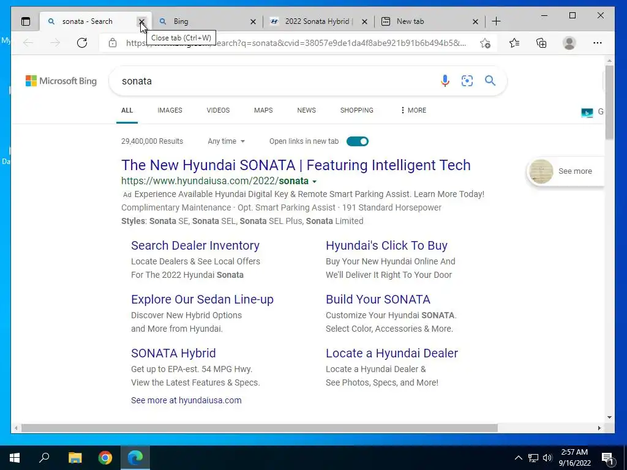
Task: Expand the hyundaiusa.com URL dropdown arrow
Action: click(x=314, y=181)
